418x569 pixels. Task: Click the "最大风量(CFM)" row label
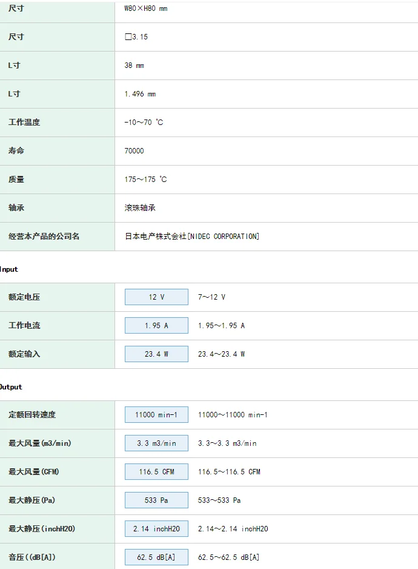point(33,472)
